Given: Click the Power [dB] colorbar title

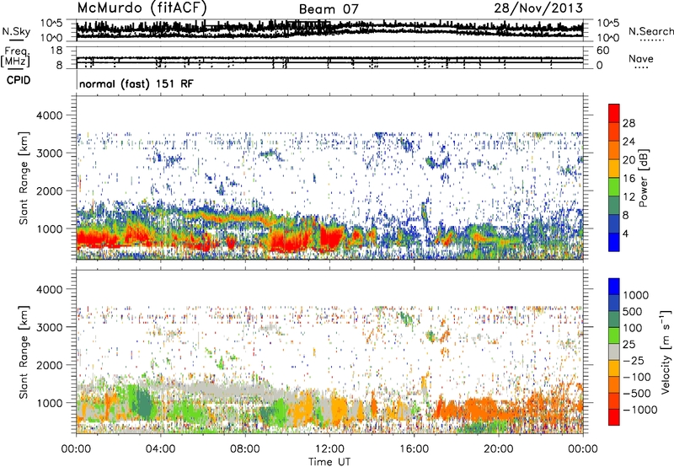Looking at the screenshot, I should click(x=644, y=179).
